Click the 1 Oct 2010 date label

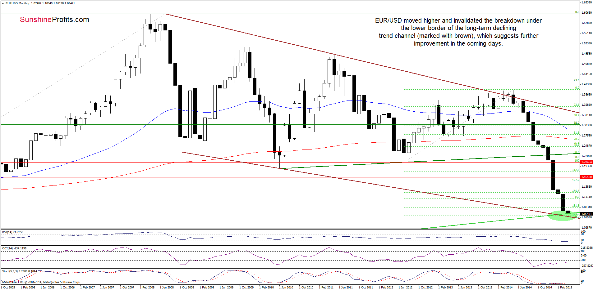point(306,288)
